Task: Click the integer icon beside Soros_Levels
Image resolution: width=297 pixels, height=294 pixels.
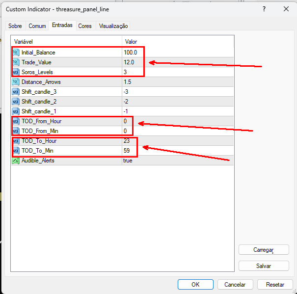Action: [x=16, y=72]
